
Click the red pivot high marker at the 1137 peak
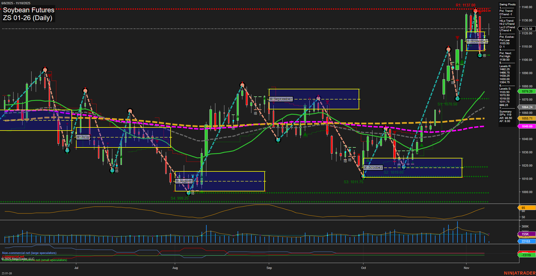(475, 11)
